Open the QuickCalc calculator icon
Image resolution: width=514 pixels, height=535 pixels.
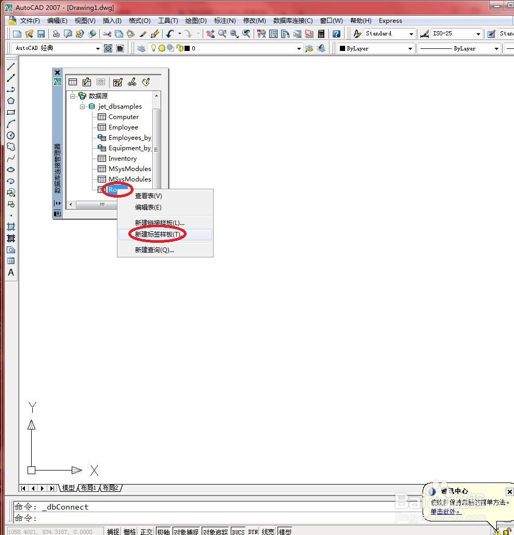[x=321, y=33]
